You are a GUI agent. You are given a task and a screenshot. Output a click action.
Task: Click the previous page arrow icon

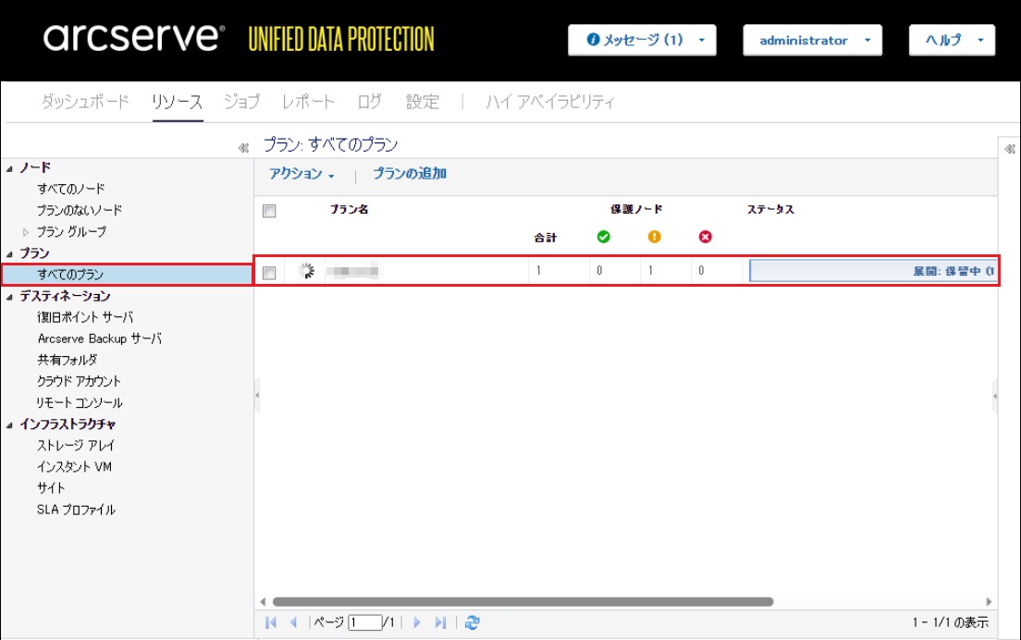coord(294,623)
